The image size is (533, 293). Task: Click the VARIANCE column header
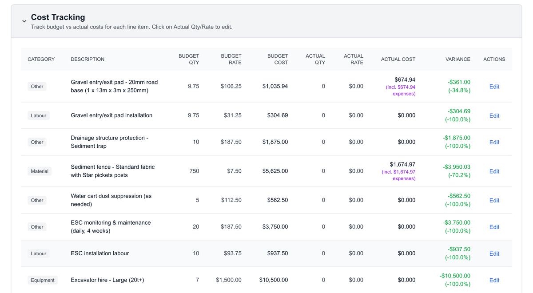[457, 59]
